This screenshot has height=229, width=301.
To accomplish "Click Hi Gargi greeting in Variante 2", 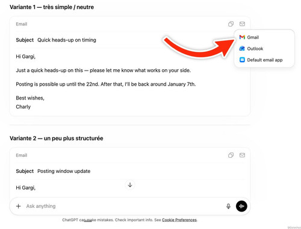I will point(26,188).
